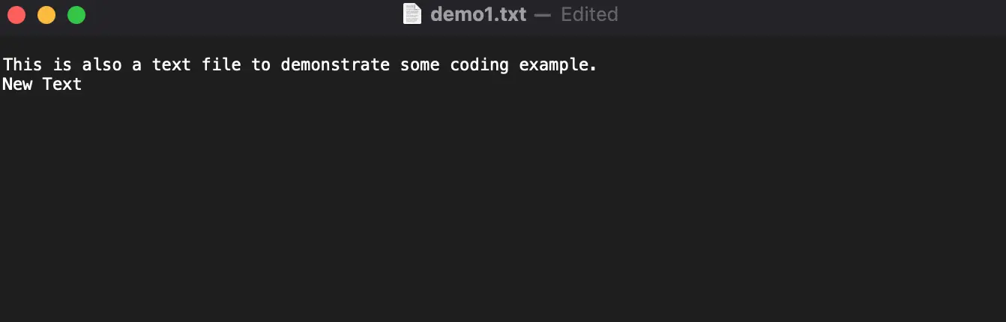Place cursor in the word "This"
The height and width of the screenshot is (322, 1006).
pyautogui.click(x=22, y=64)
